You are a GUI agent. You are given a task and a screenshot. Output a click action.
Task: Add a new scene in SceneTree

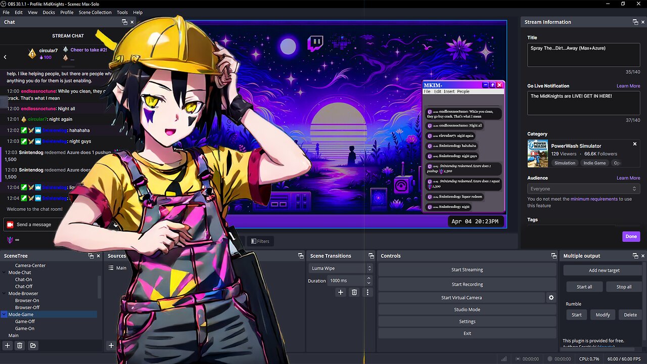coord(7,345)
